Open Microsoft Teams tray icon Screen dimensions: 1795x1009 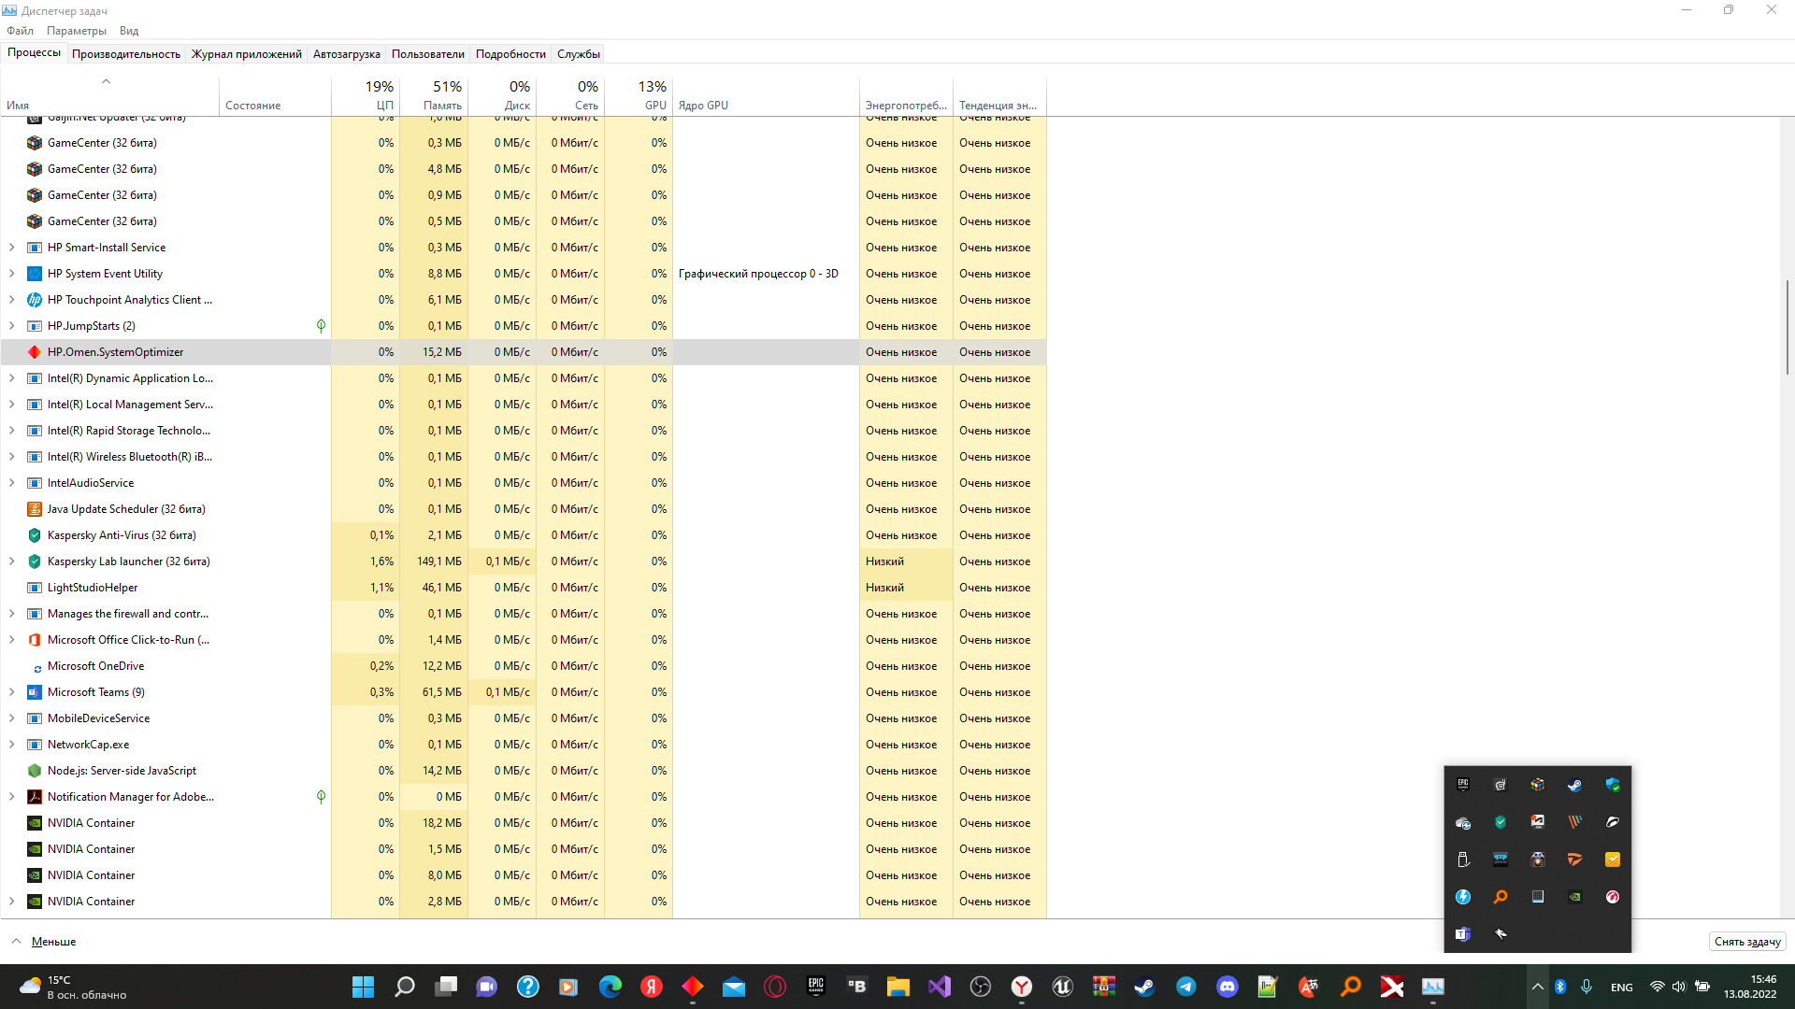pyautogui.click(x=1463, y=934)
